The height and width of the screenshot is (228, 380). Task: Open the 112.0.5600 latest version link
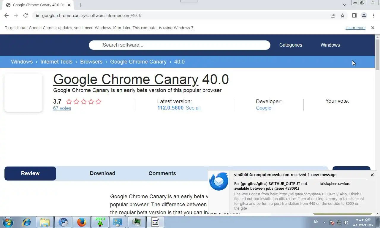[170, 108]
